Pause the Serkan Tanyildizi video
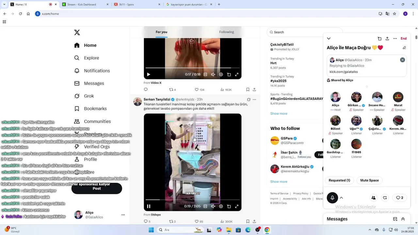This screenshot has height=235, width=418. click(x=149, y=206)
